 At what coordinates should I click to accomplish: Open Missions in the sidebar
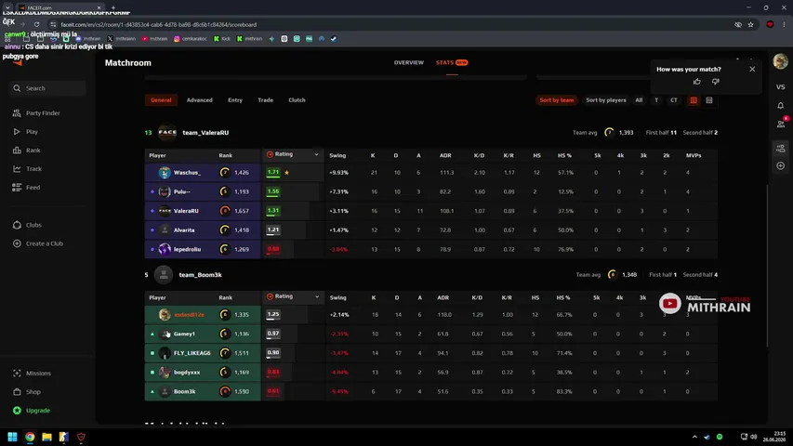pyautogui.click(x=32, y=374)
